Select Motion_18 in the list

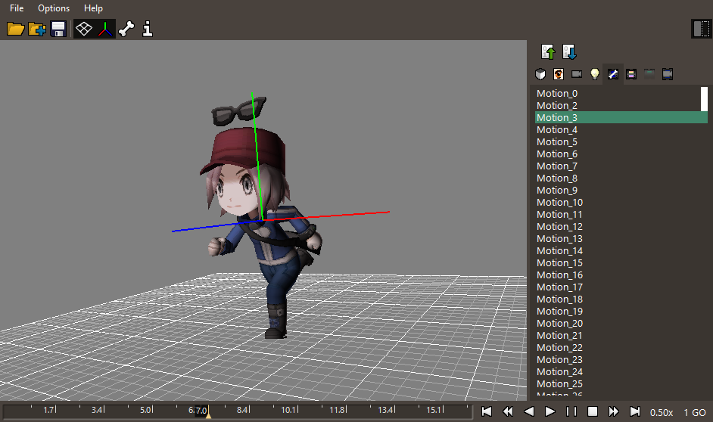[x=621, y=299]
